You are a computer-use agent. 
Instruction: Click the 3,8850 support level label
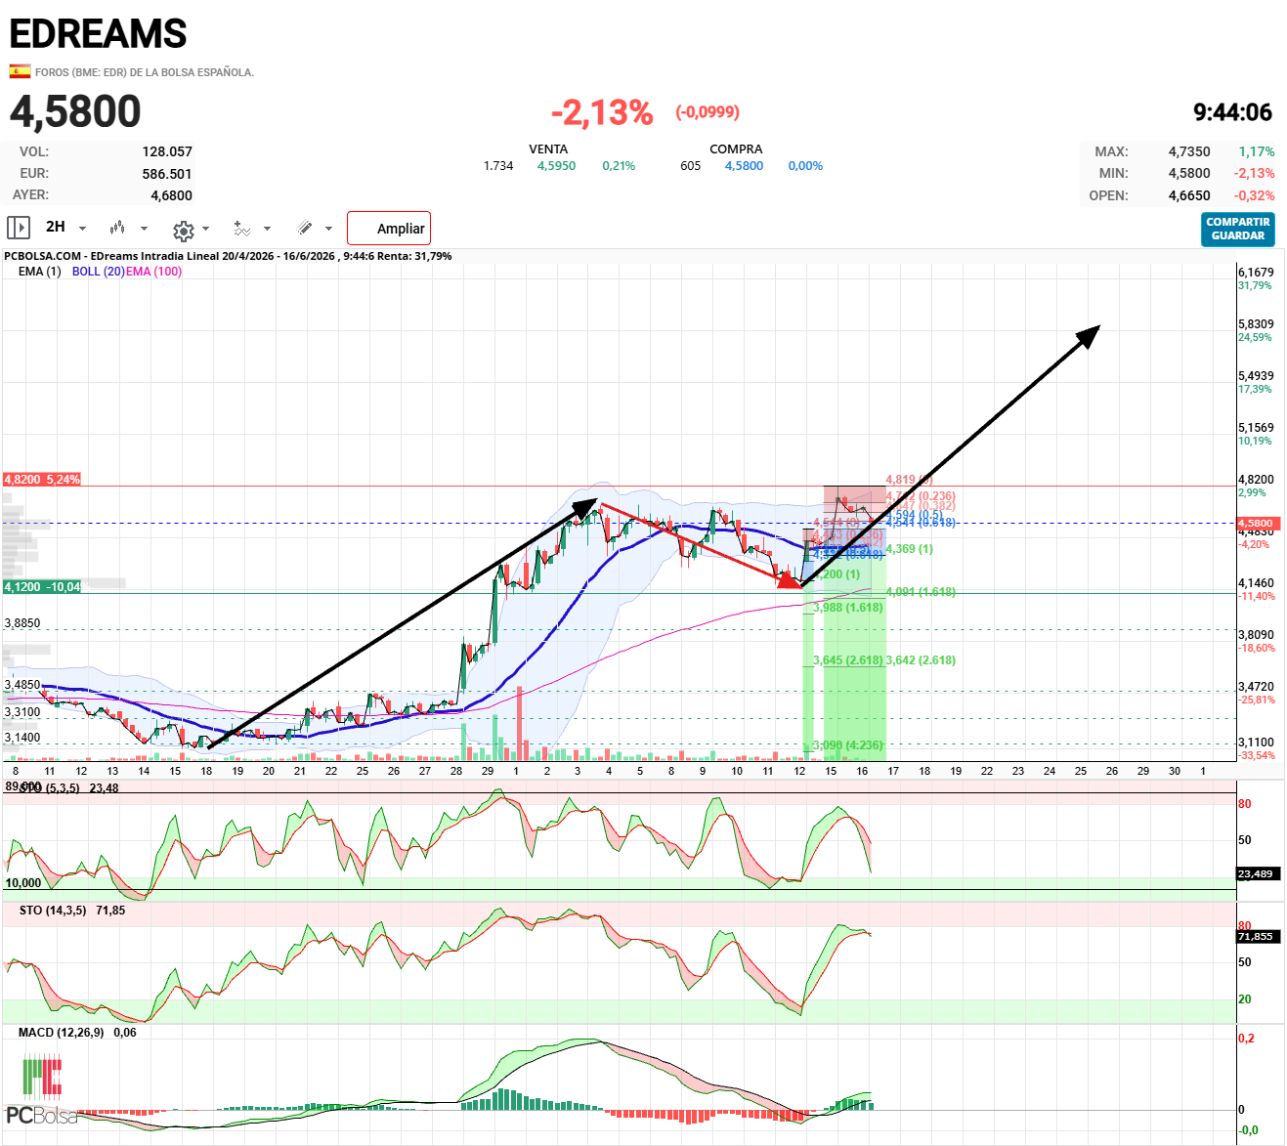[22, 623]
